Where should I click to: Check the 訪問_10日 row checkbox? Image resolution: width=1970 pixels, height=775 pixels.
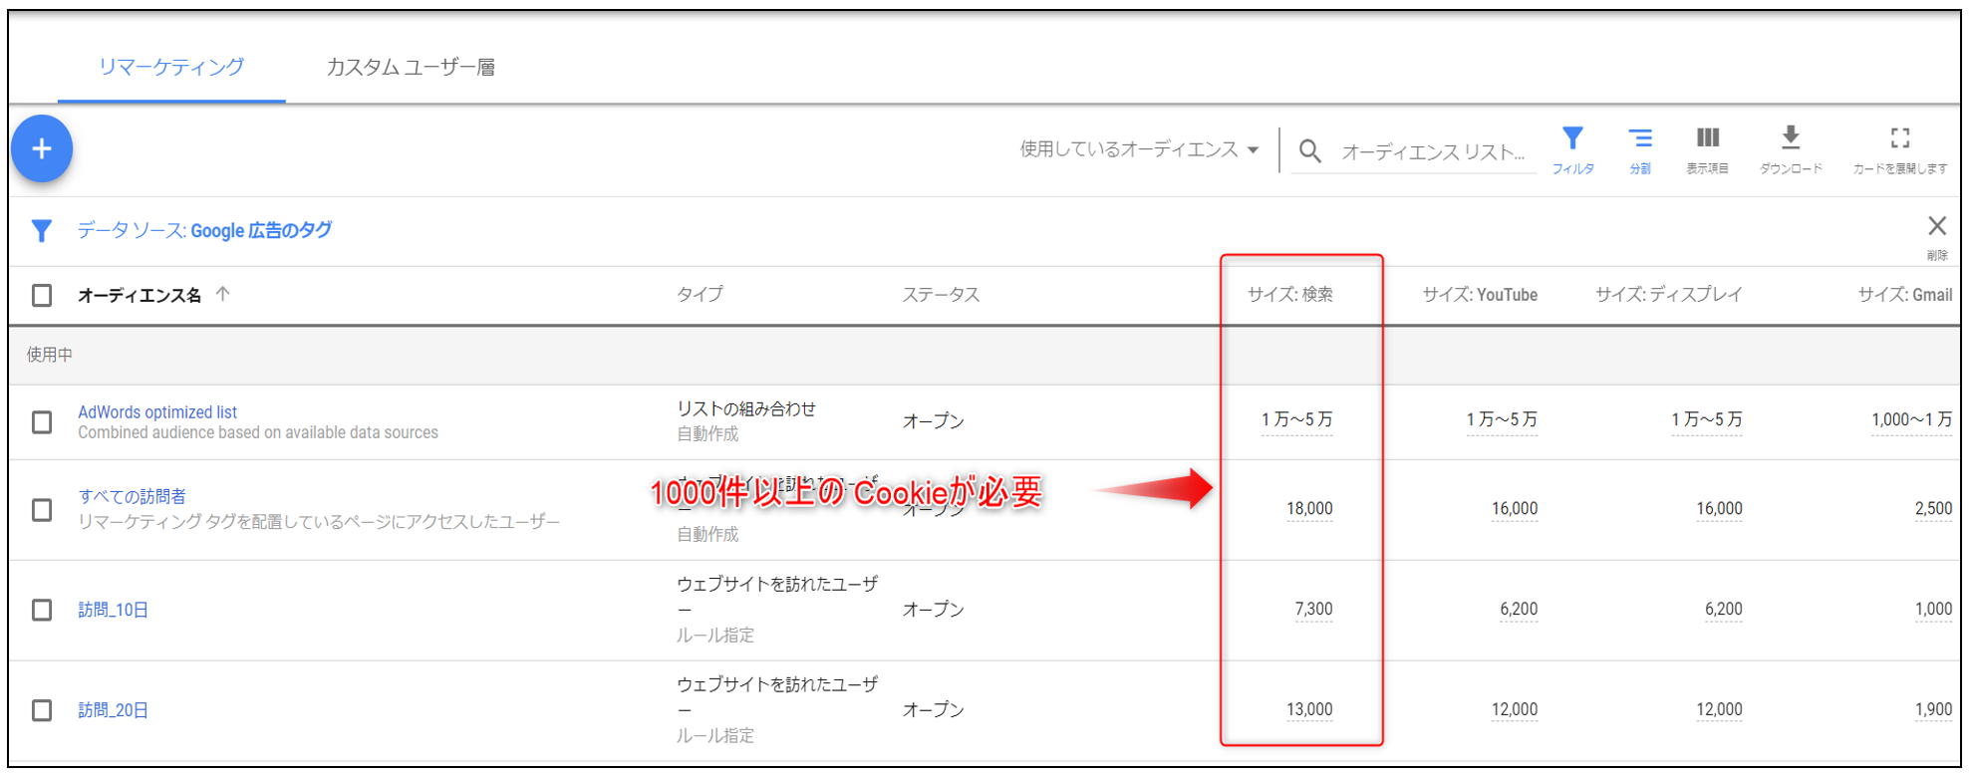(x=42, y=610)
